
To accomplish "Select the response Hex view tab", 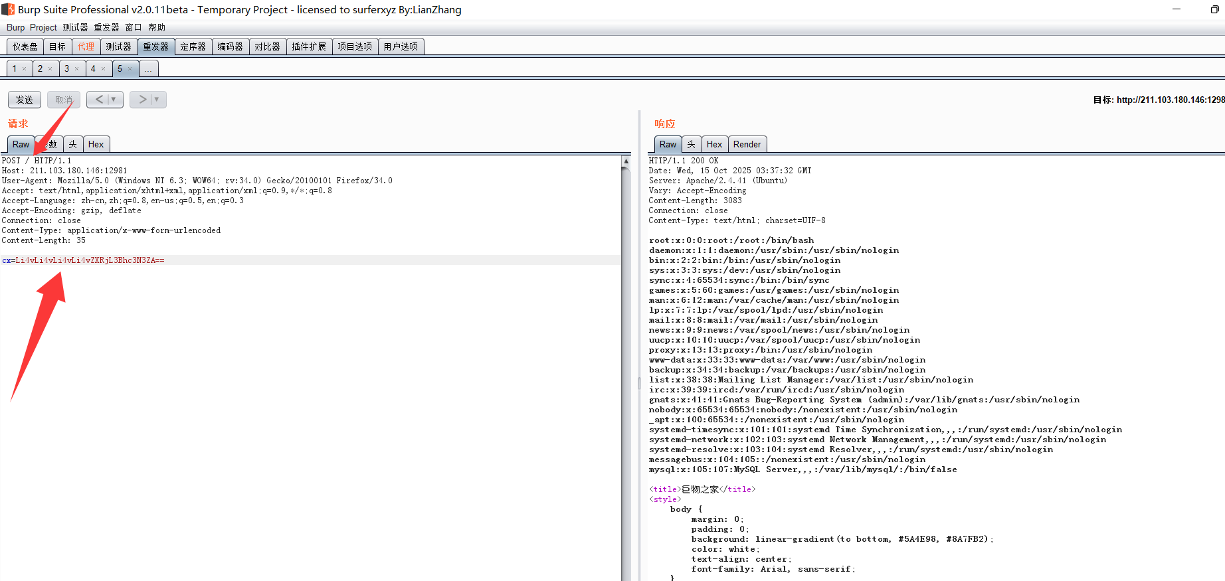I will click(x=714, y=144).
